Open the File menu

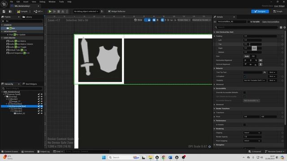[x=11, y=2]
